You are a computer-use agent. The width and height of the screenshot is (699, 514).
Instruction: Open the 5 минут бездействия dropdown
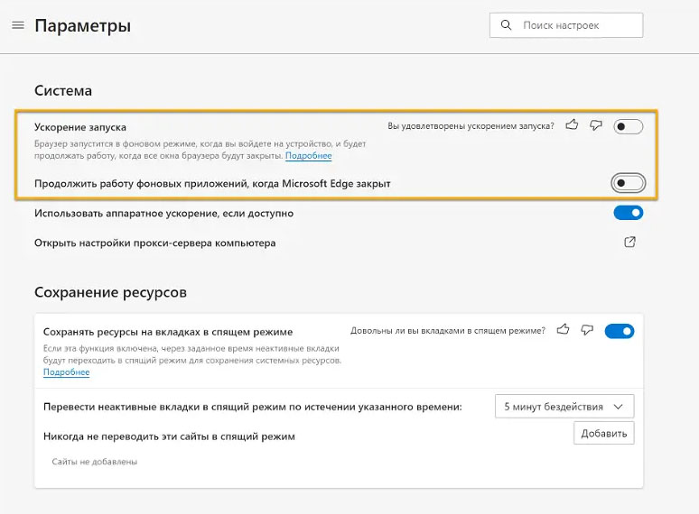pos(564,407)
